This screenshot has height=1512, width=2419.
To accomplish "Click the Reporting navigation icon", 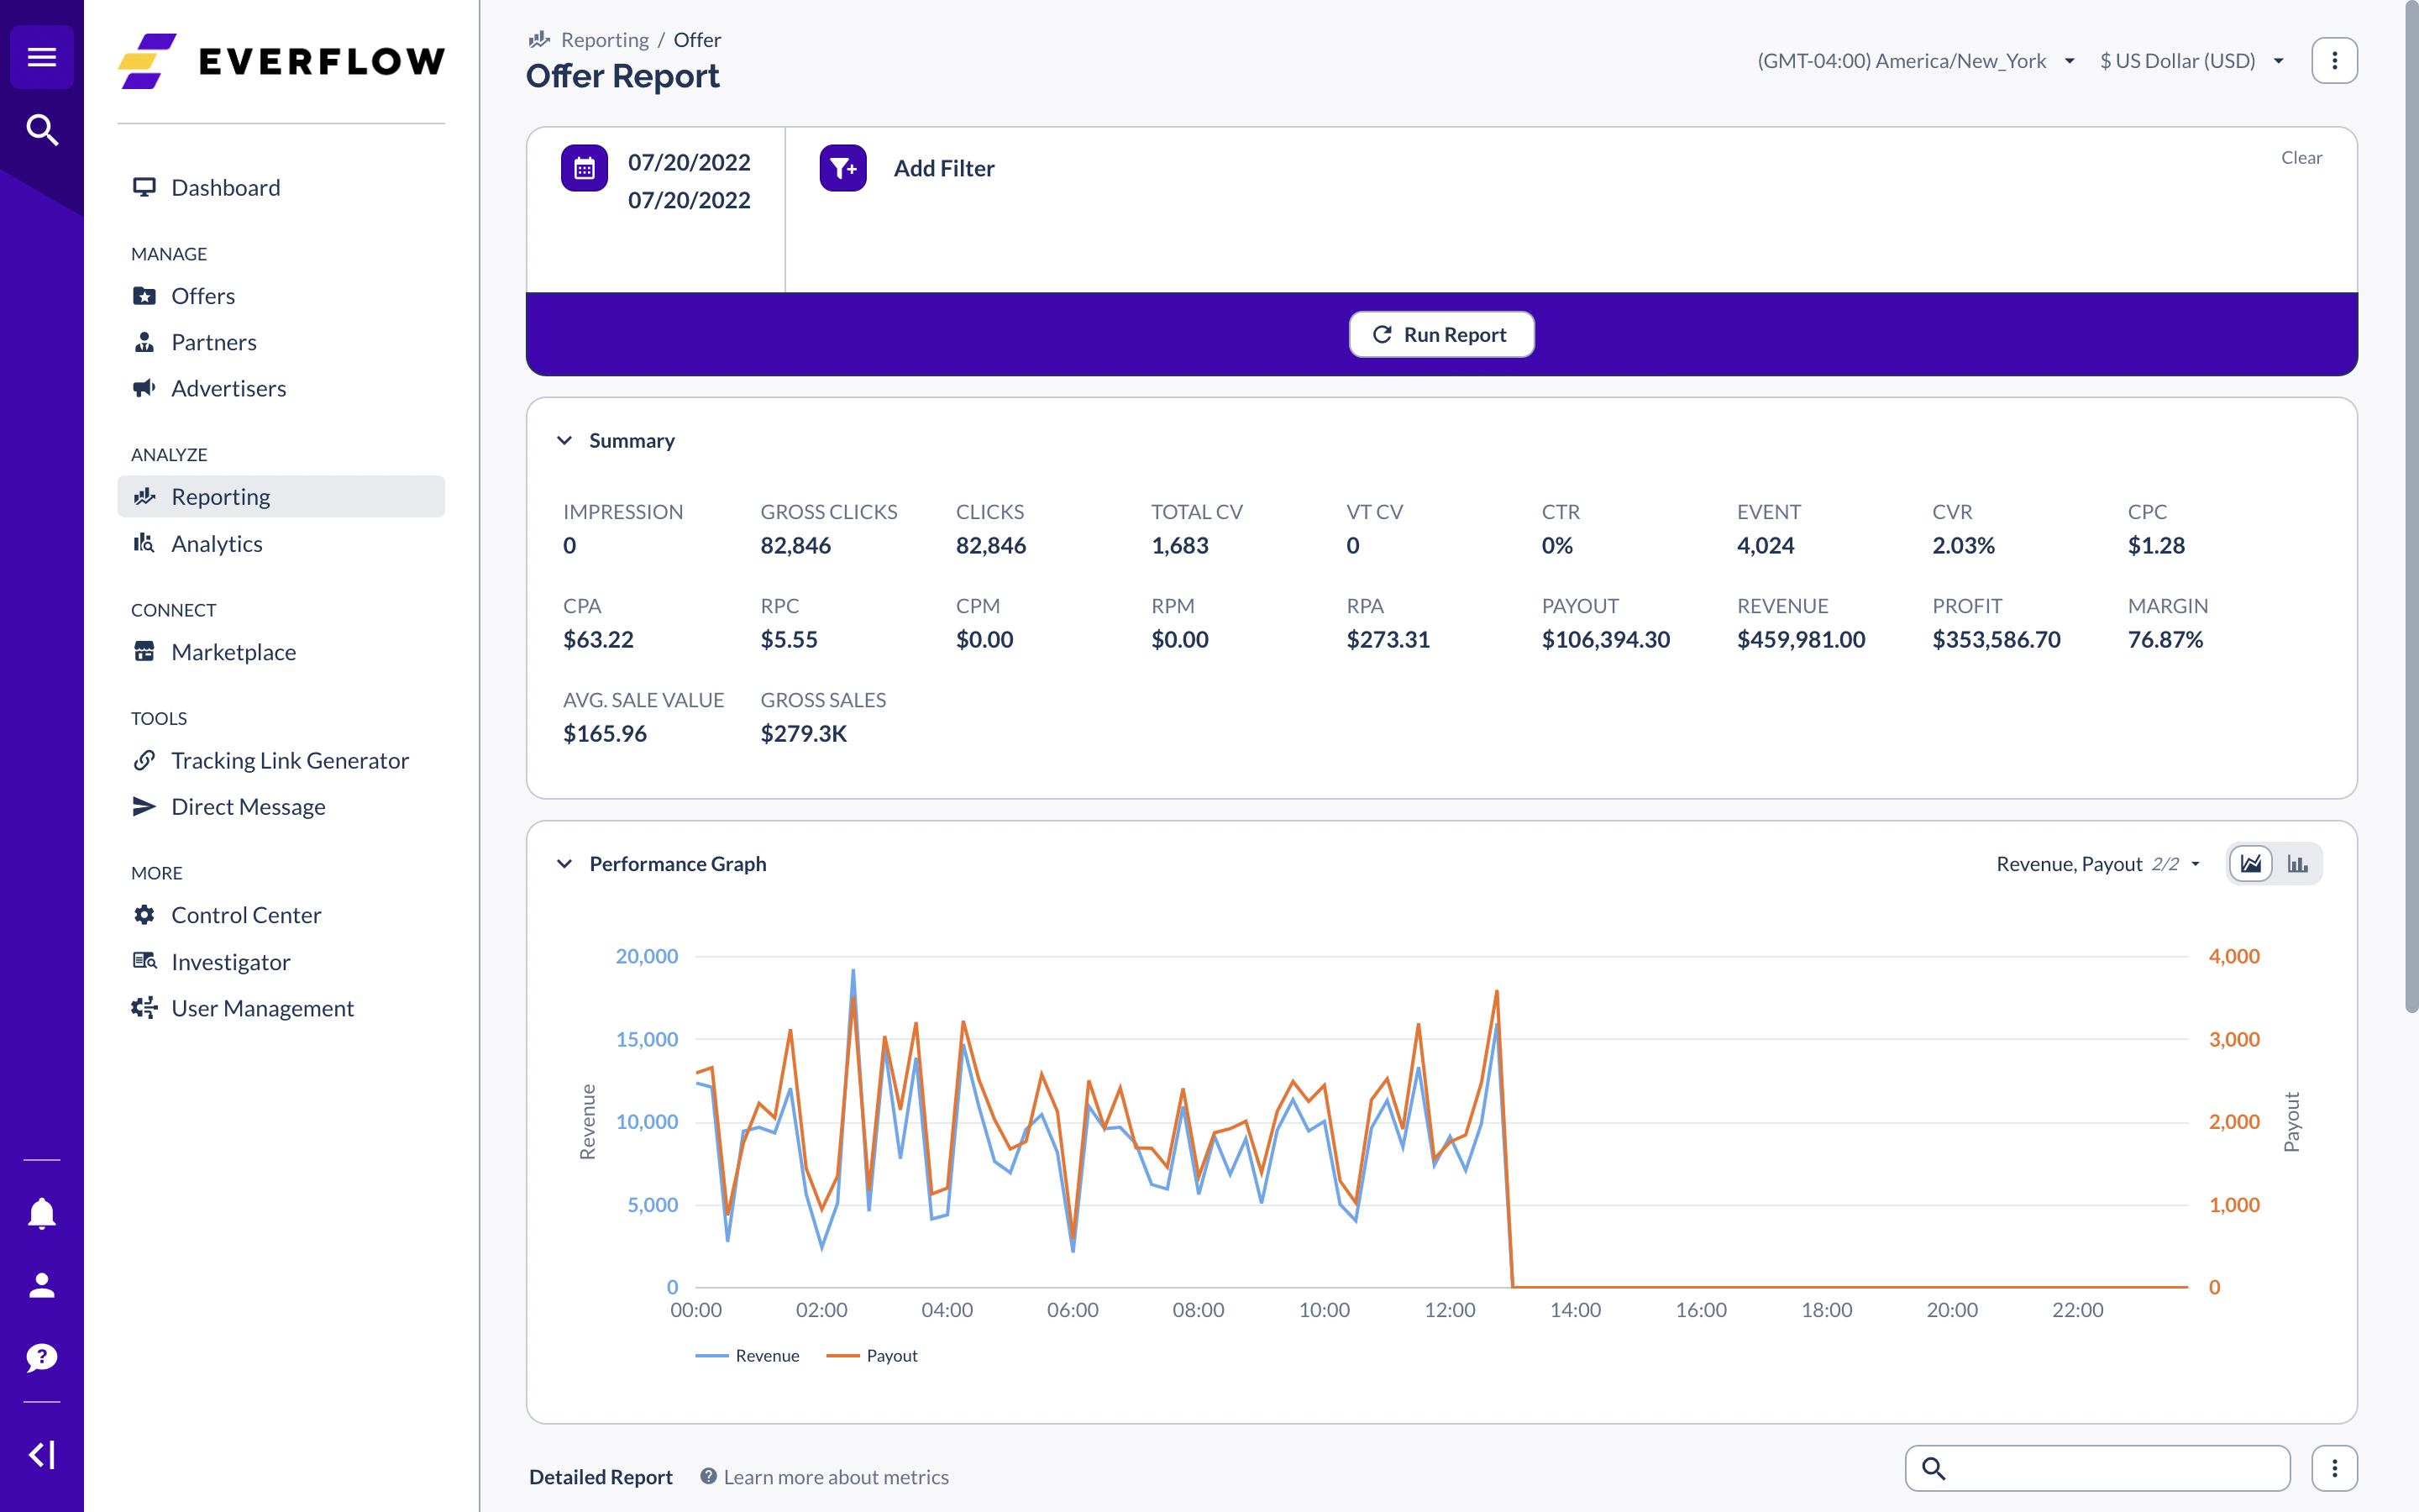I will 144,495.
